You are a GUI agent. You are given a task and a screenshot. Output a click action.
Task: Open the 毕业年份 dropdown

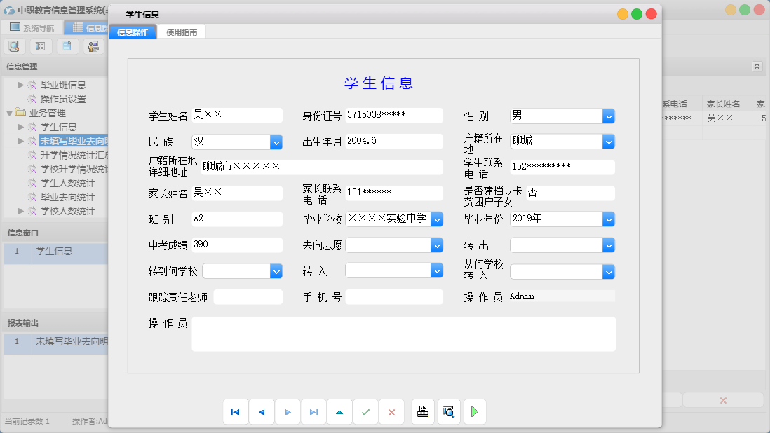[x=608, y=219]
